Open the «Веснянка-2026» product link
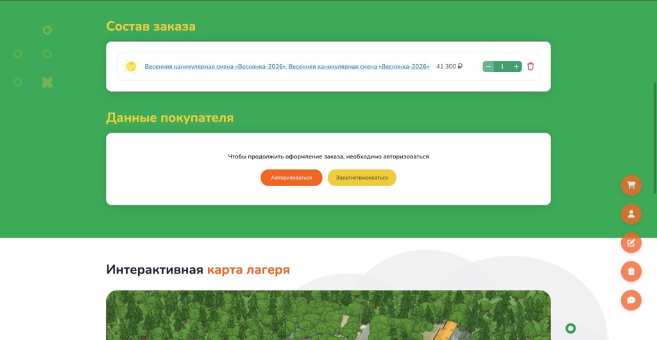This screenshot has width=657, height=340. click(x=286, y=67)
